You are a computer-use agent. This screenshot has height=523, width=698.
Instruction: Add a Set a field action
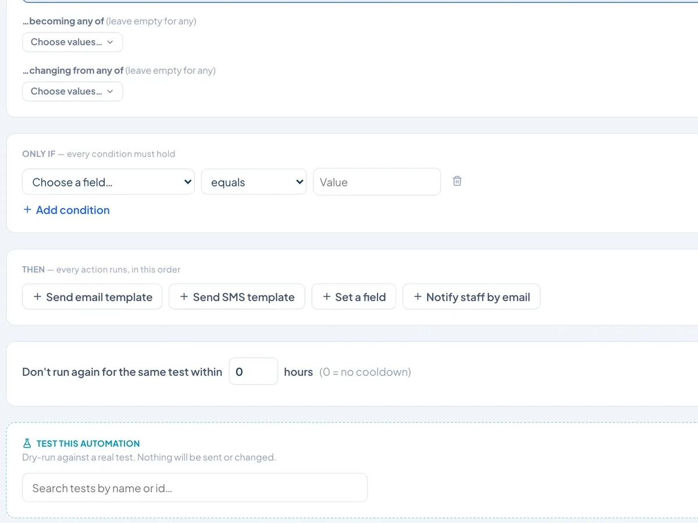coord(354,297)
